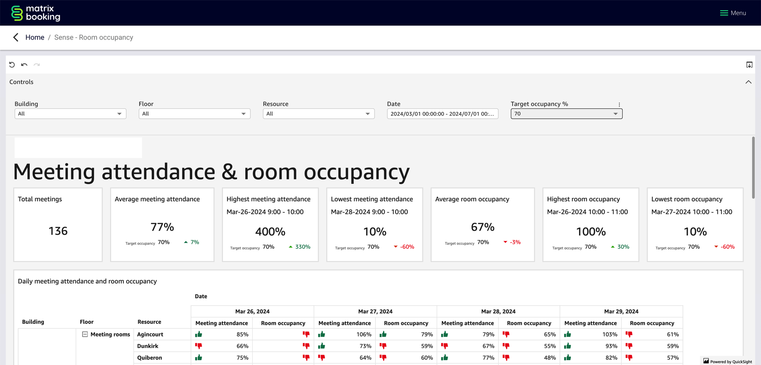761x365 pixels.
Task: Click the dashboard vertical scrollbar
Action: click(753, 167)
